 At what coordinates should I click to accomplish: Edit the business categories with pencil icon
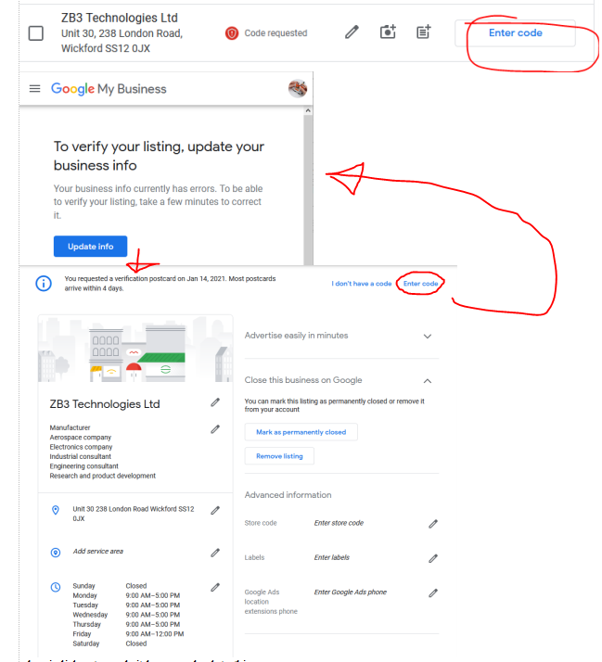pyautogui.click(x=215, y=429)
